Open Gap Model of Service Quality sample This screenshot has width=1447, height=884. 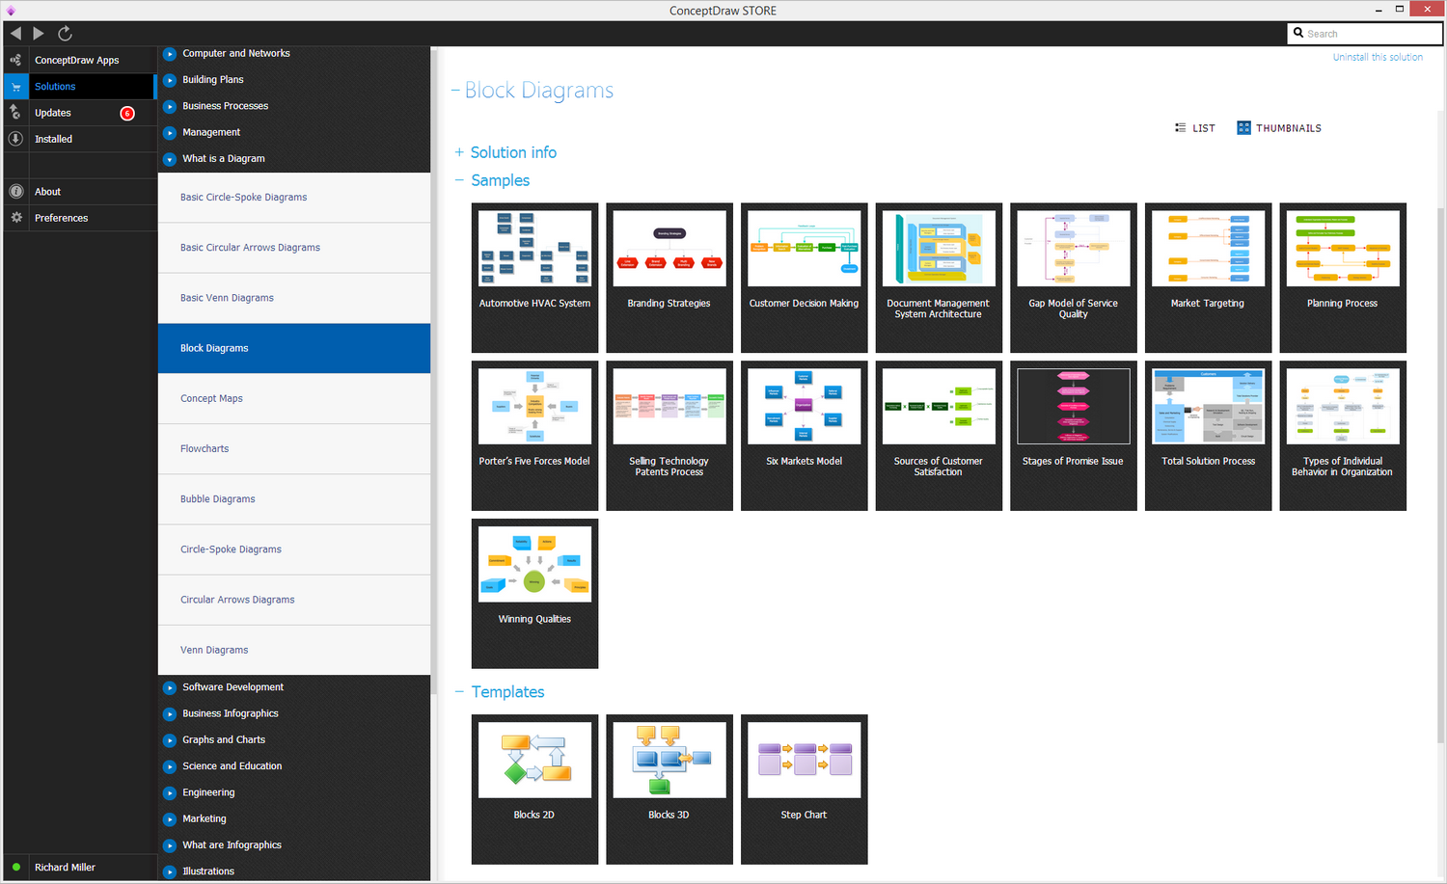coord(1074,278)
